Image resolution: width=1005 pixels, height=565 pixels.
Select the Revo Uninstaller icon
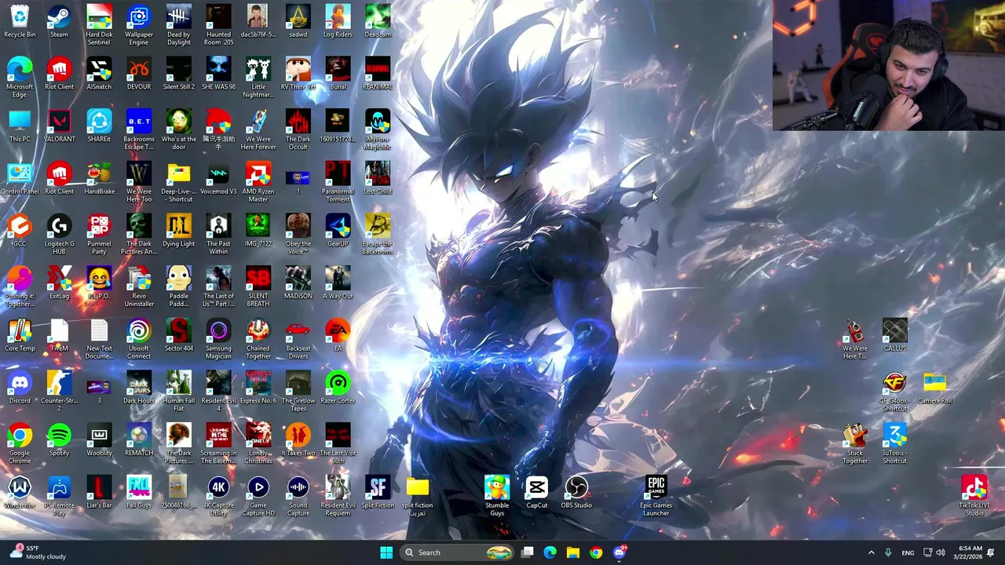point(139,287)
